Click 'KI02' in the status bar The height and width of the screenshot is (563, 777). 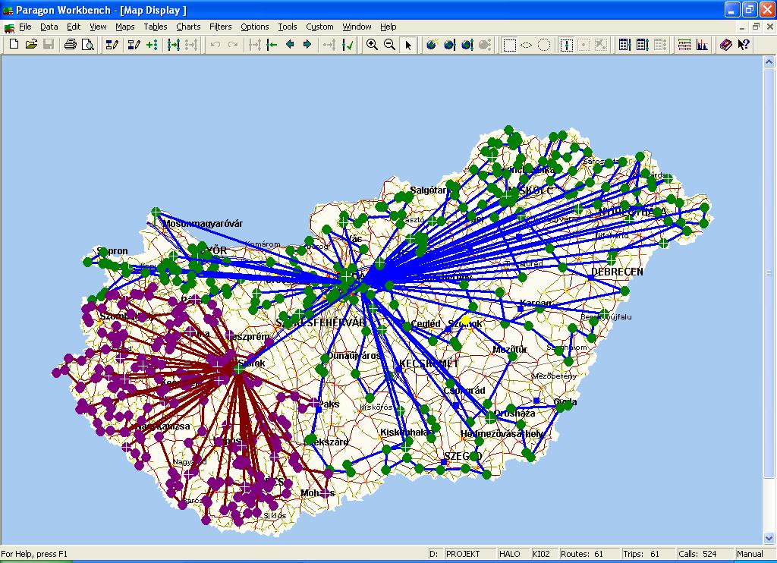coord(543,554)
